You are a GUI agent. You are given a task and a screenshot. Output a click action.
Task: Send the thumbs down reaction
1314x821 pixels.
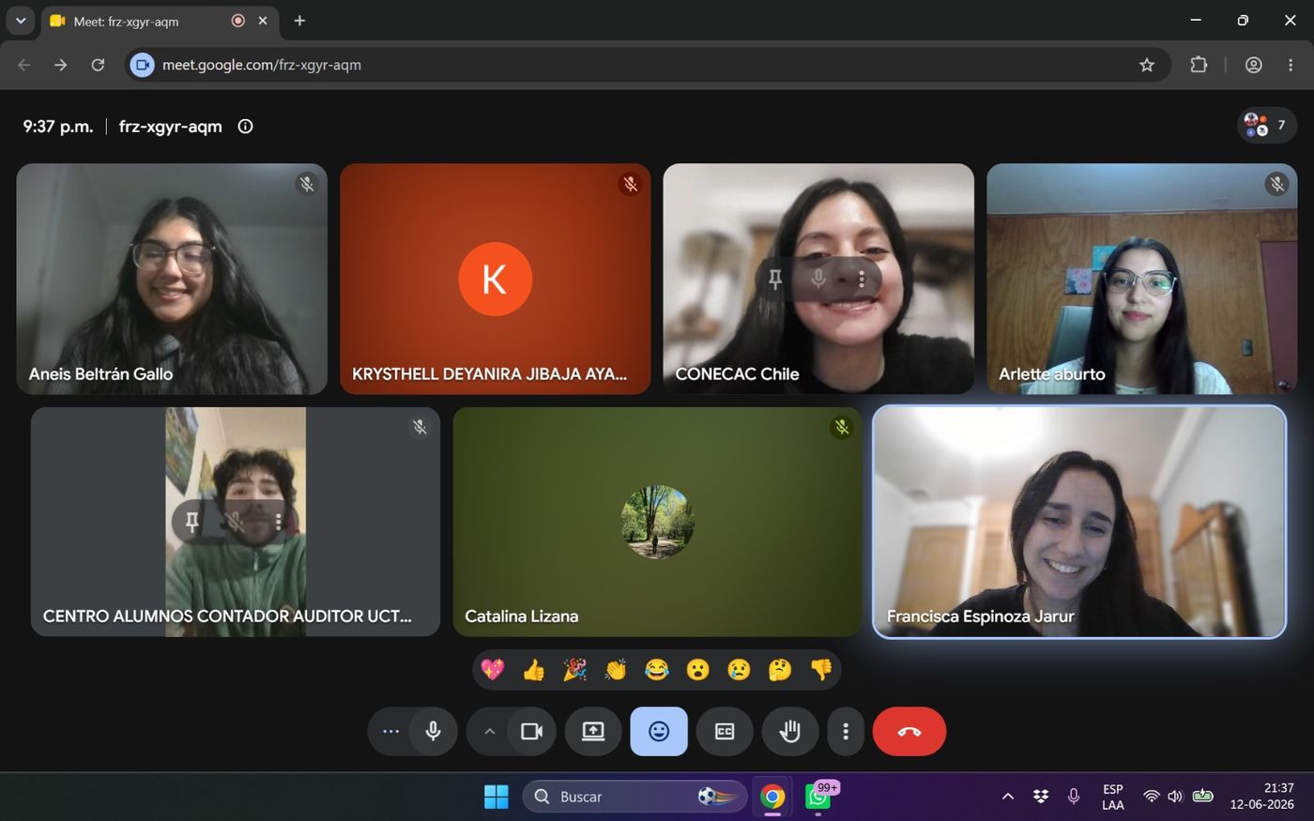[821, 670]
